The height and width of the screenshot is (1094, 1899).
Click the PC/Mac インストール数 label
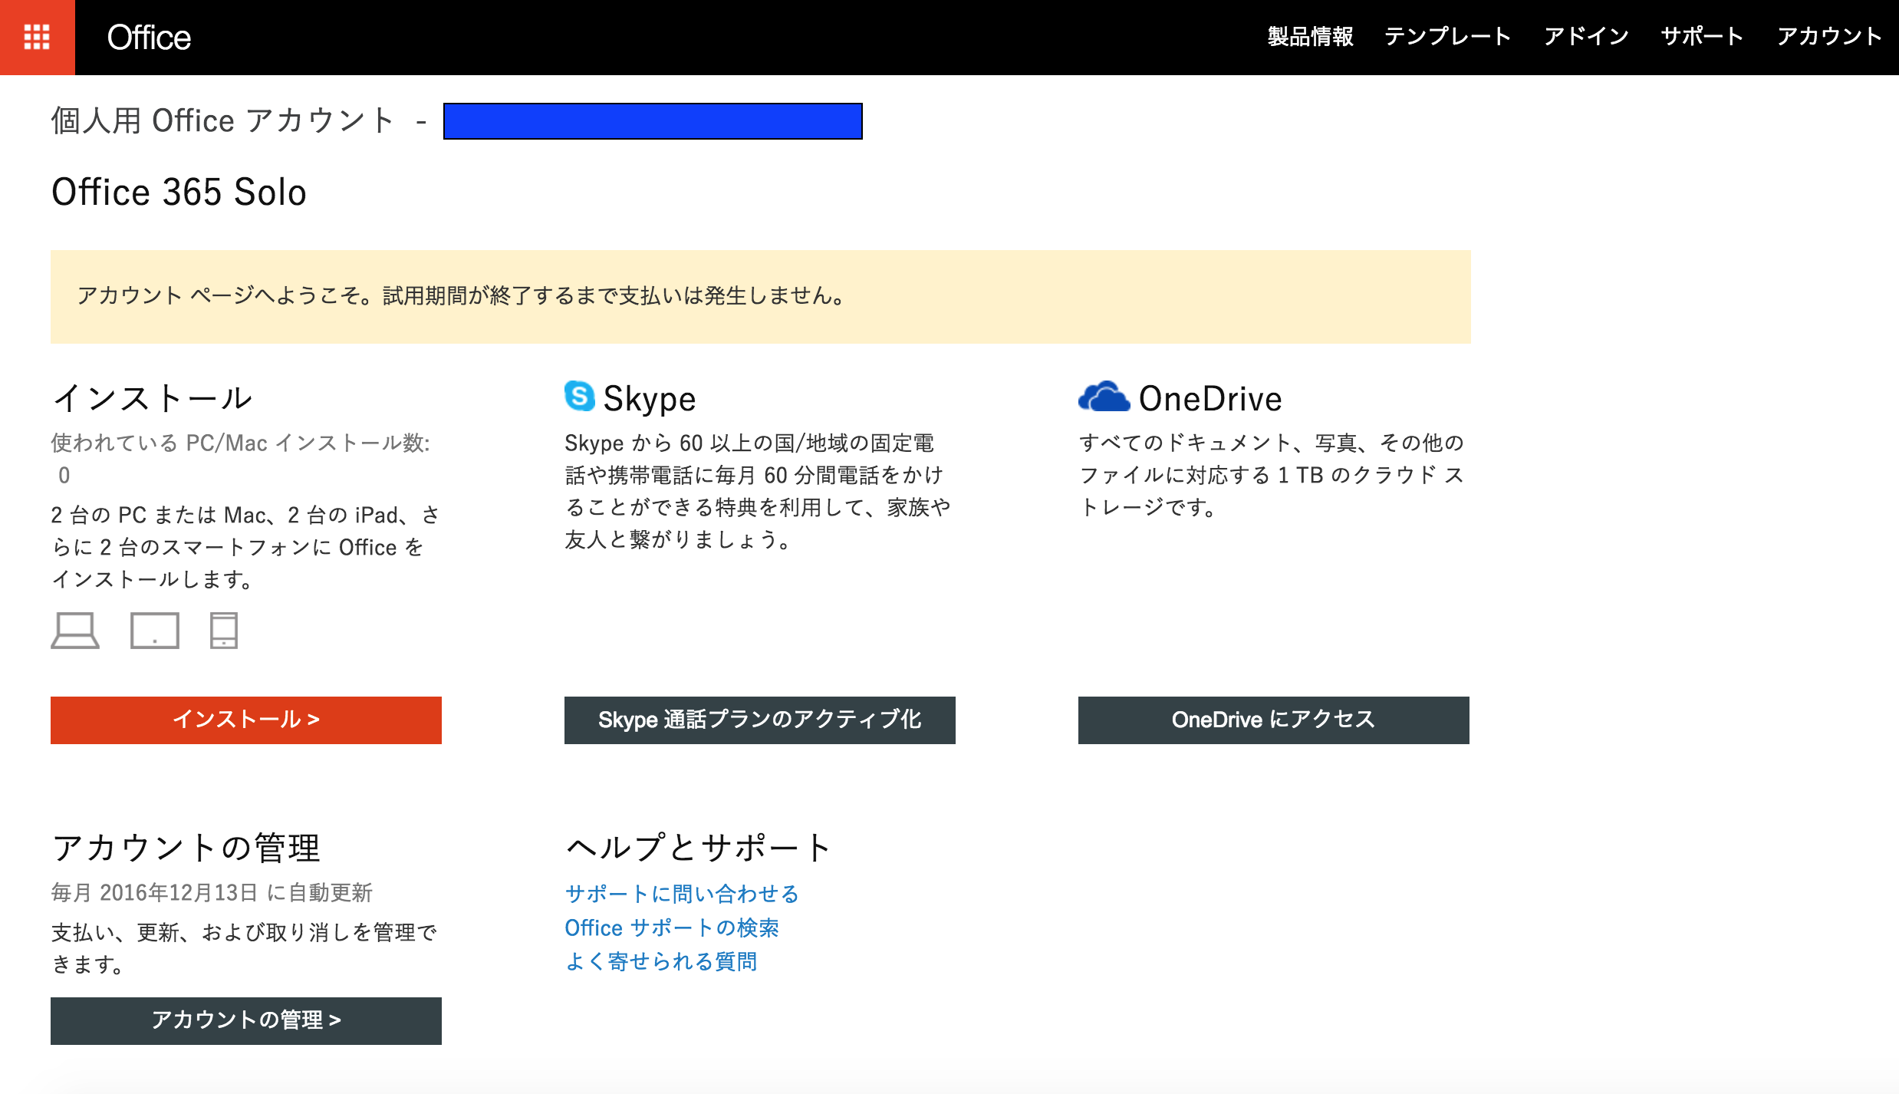pyautogui.click(x=241, y=443)
